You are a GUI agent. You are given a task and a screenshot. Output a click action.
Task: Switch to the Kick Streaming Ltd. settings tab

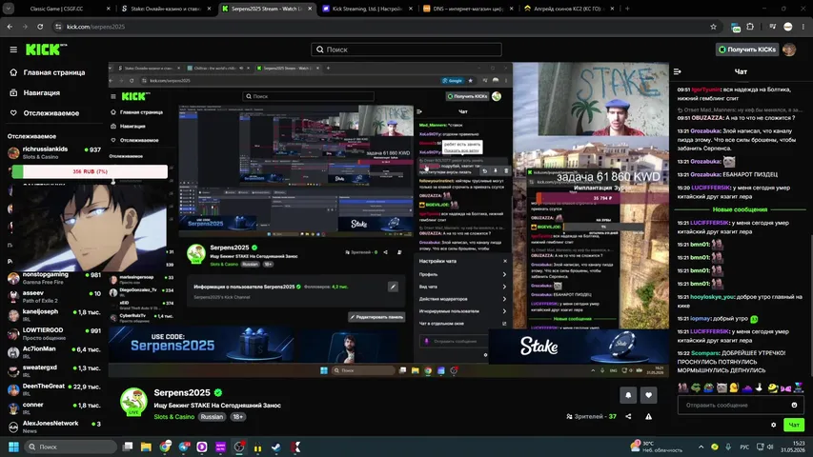coord(367,9)
